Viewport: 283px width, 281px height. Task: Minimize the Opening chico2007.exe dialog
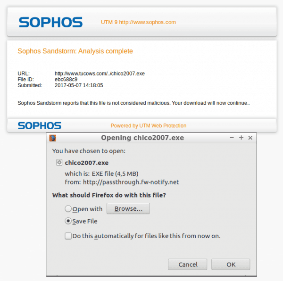coord(232,138)
